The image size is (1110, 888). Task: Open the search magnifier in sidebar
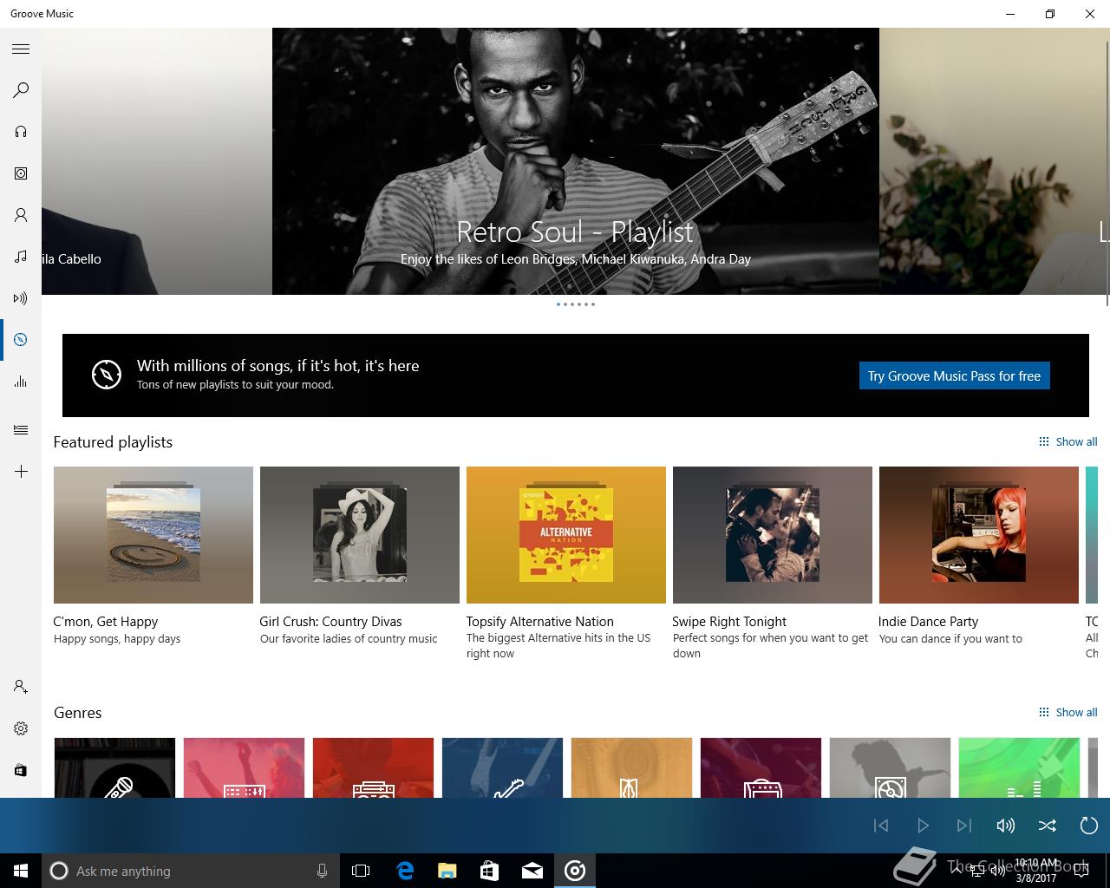21,90
